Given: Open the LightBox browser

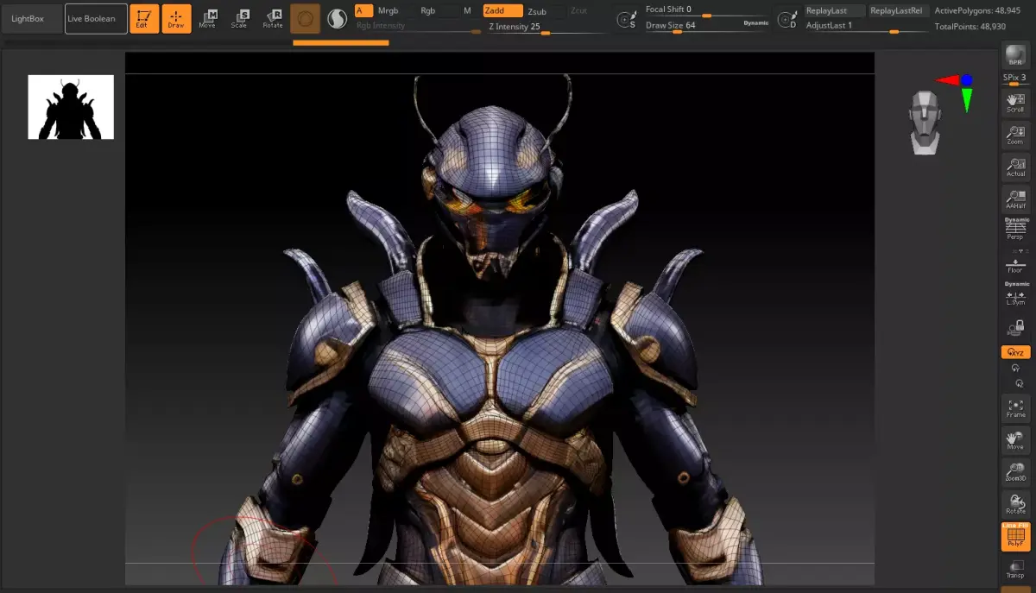Looking at the screenshot, I should point(32,19).
